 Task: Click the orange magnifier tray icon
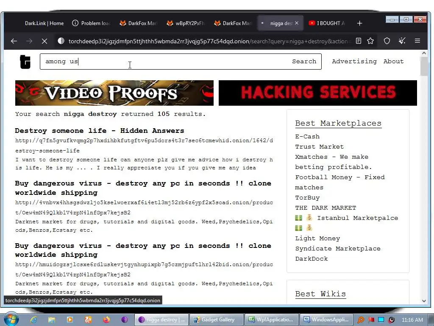point(360,320)
